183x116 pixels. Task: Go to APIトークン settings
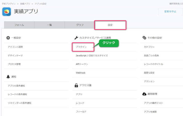82,64
